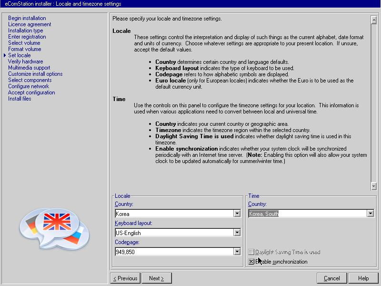Select Install files step
Viewport: 381px width, 286px height.
click(20, 99)
